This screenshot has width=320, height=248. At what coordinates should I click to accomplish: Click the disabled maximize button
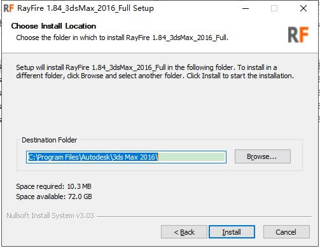[274, 8]
